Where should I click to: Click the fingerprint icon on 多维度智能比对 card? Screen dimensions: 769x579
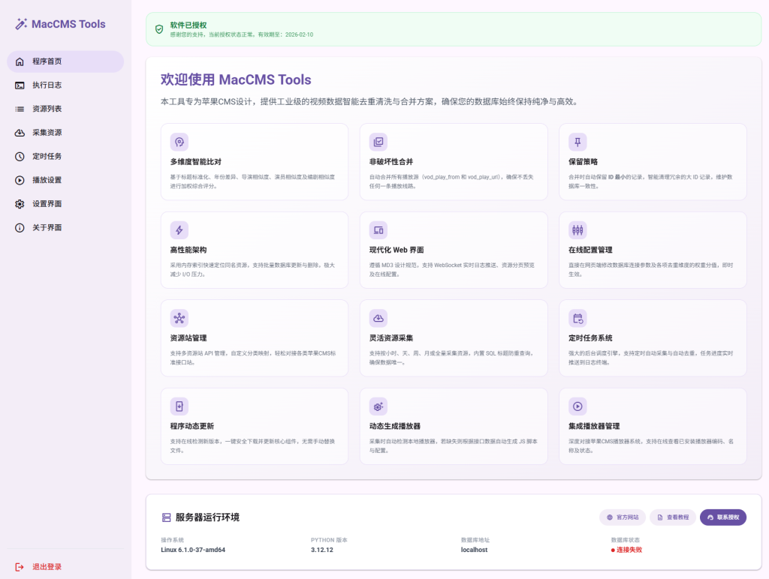[x=179, y=142]
